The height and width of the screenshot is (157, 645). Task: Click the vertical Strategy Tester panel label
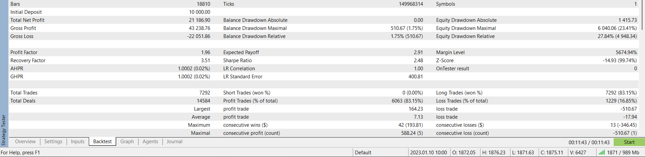pos(4,130)
